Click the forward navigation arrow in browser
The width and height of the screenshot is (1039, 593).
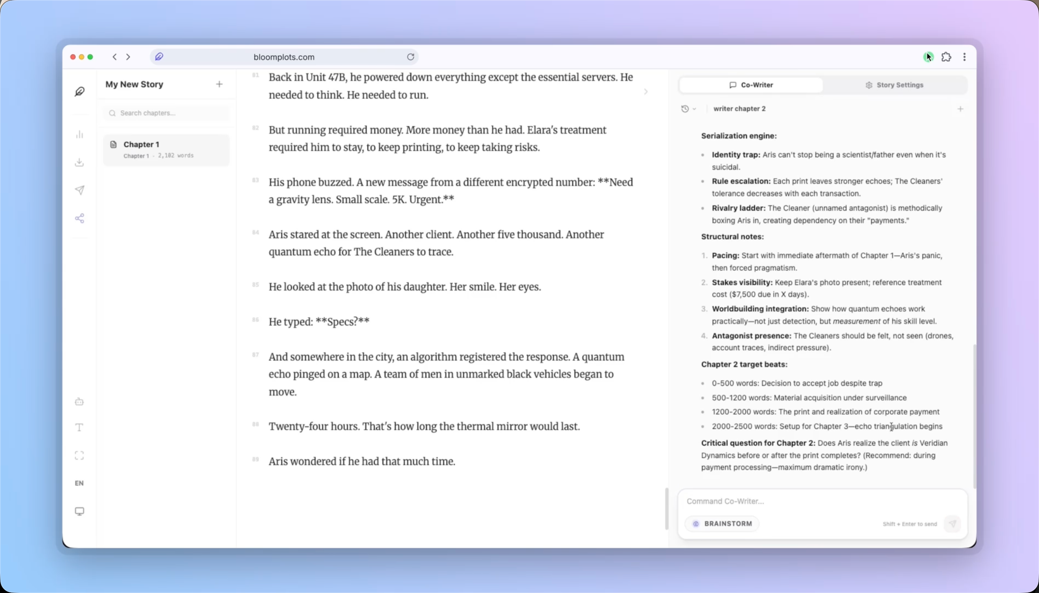click(128, 57)
